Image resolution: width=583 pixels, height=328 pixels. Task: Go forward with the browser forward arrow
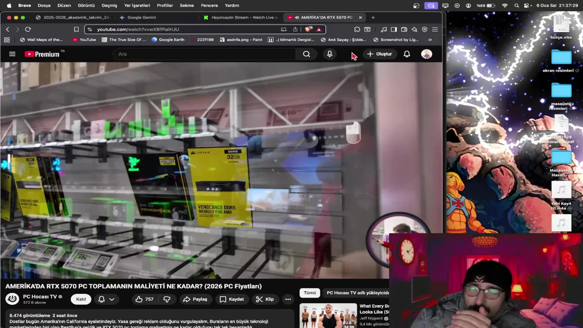[17, 29]
